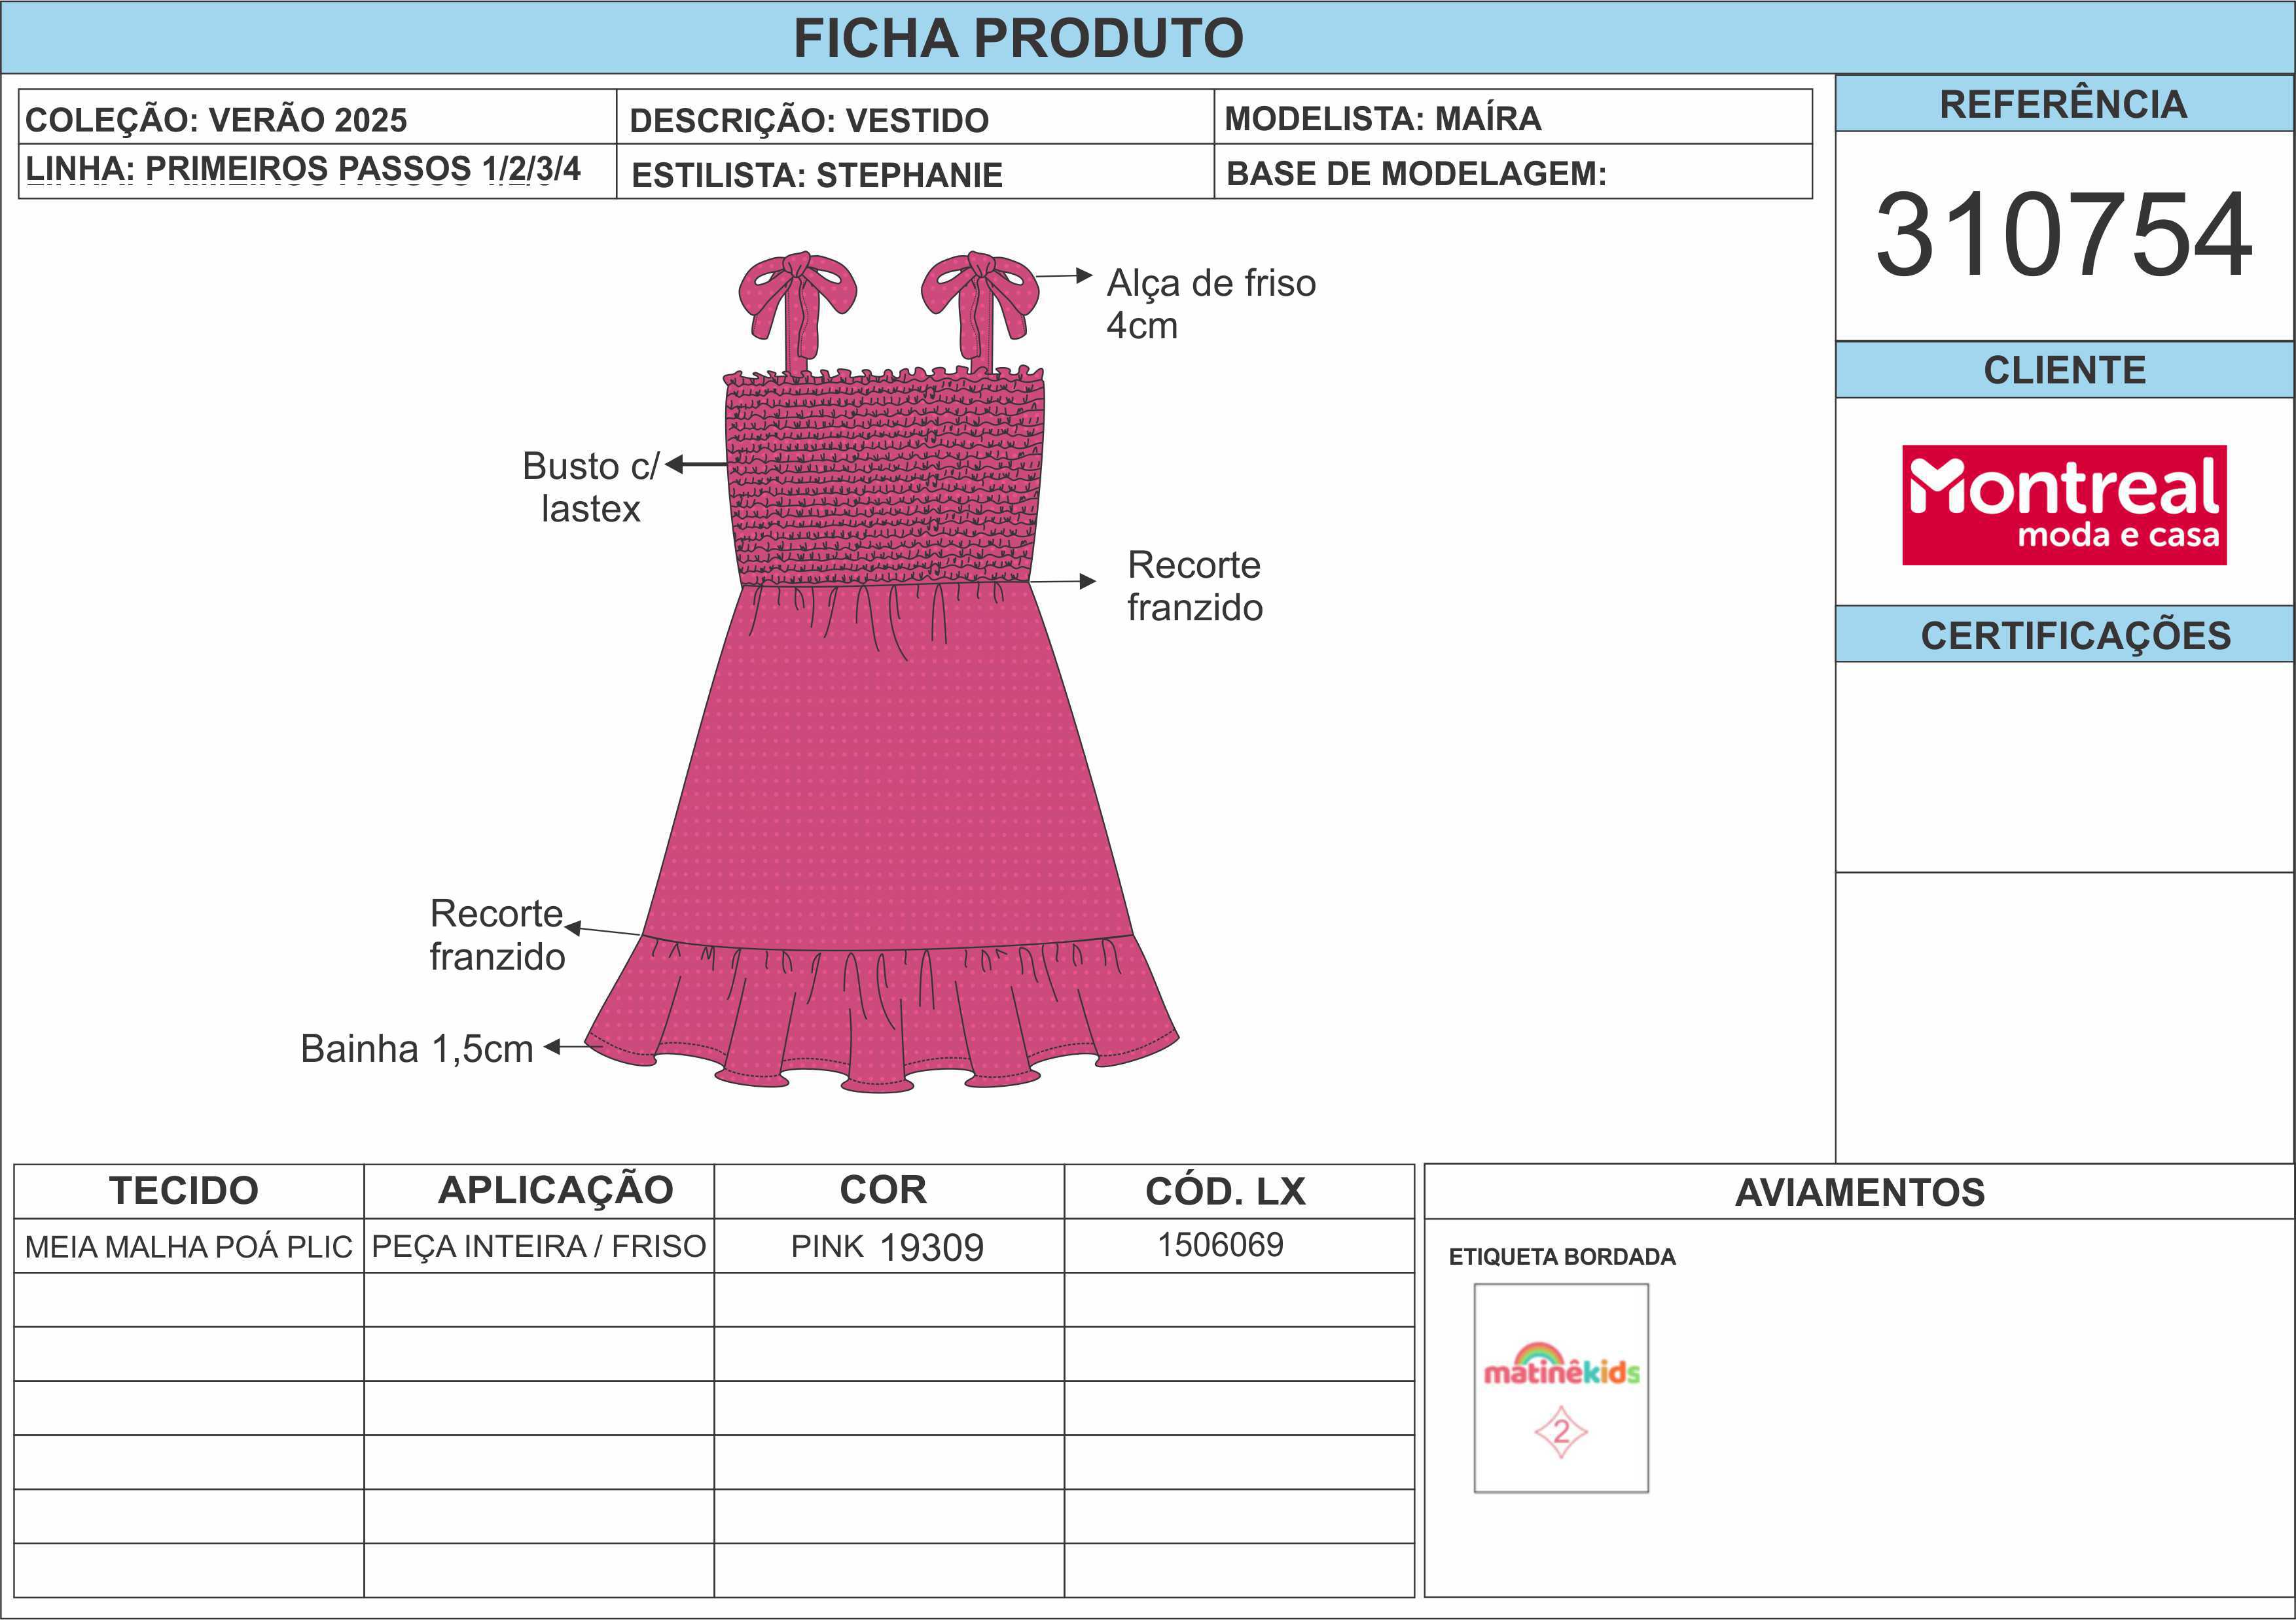
Task: Click the 'ESTILISTA: STEPHANIE' cell
Action: (x=816, y=175)
